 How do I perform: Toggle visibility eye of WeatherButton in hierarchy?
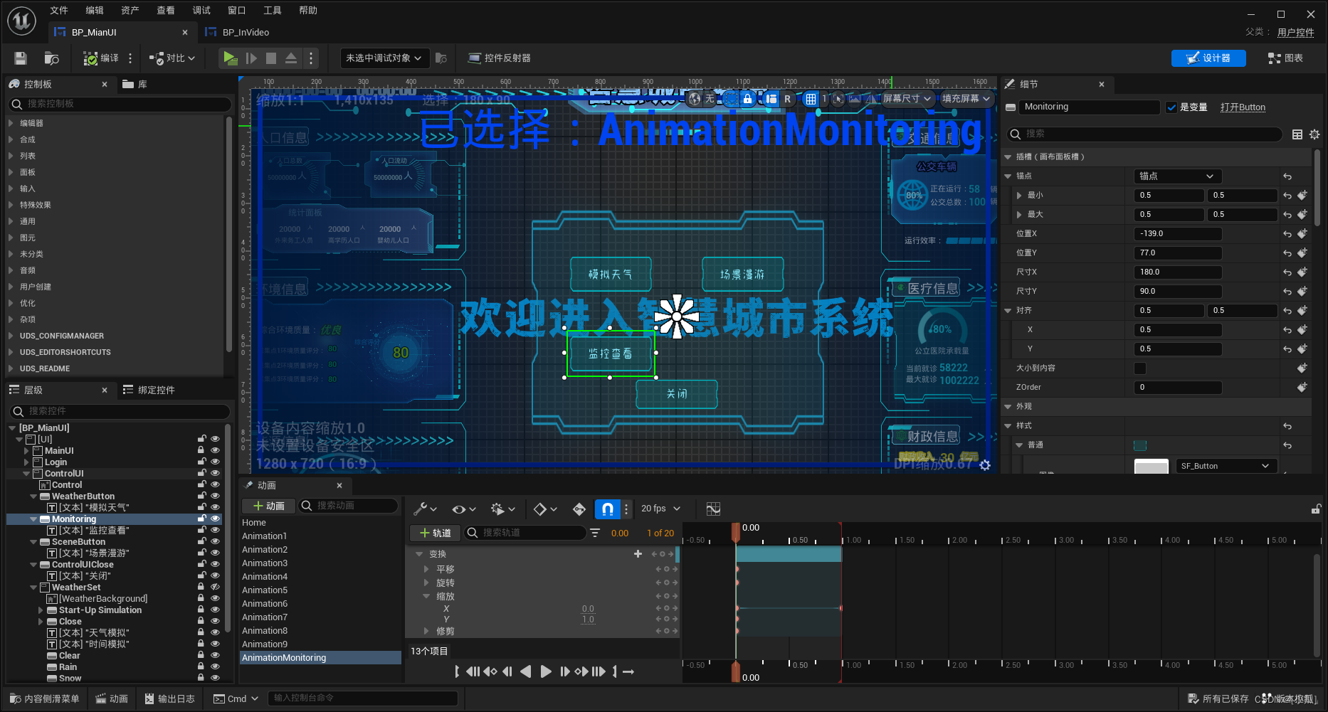(x=215, y=496)
